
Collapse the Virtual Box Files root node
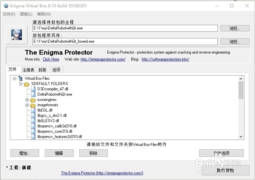click(15, 78)
